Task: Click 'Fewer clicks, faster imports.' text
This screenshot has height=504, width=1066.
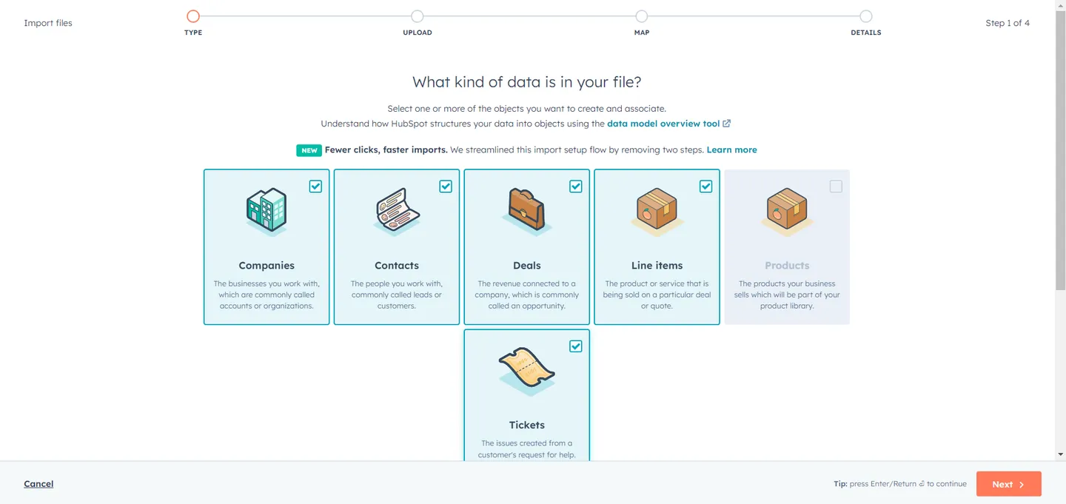Action: (x=386, y=149)
